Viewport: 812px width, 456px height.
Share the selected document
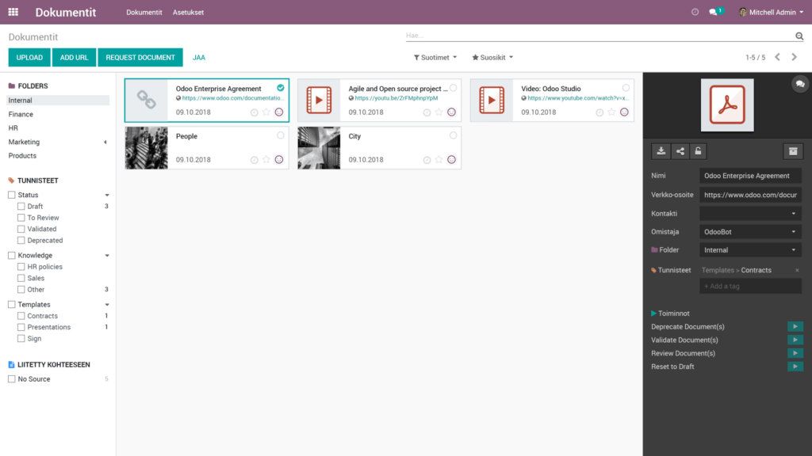click(680, 150)
